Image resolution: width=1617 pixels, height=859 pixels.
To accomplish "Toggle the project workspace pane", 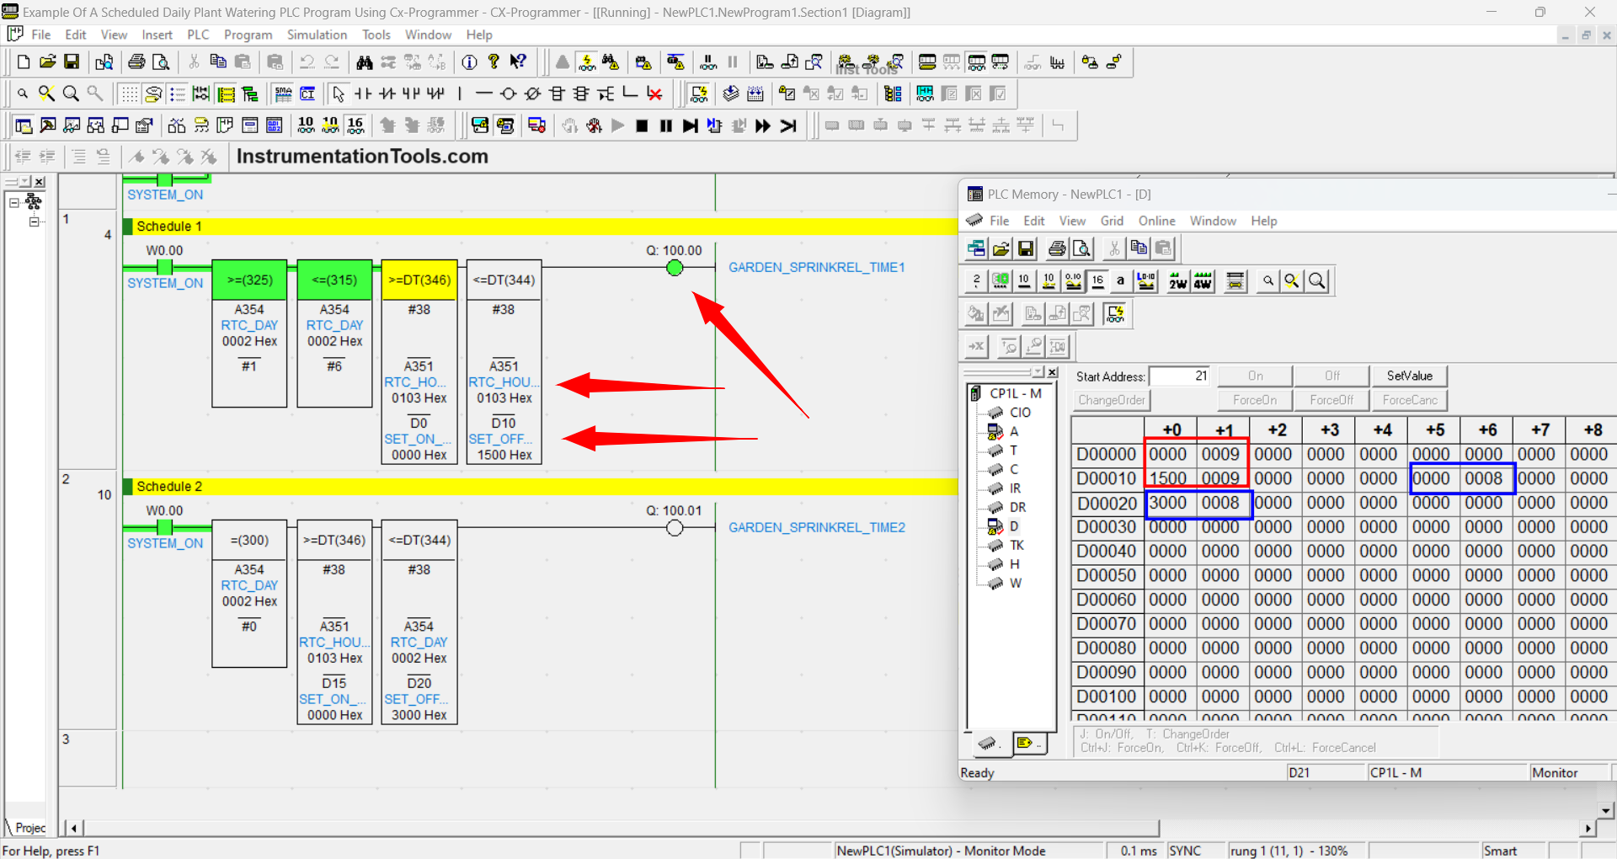I will [24, 125].
